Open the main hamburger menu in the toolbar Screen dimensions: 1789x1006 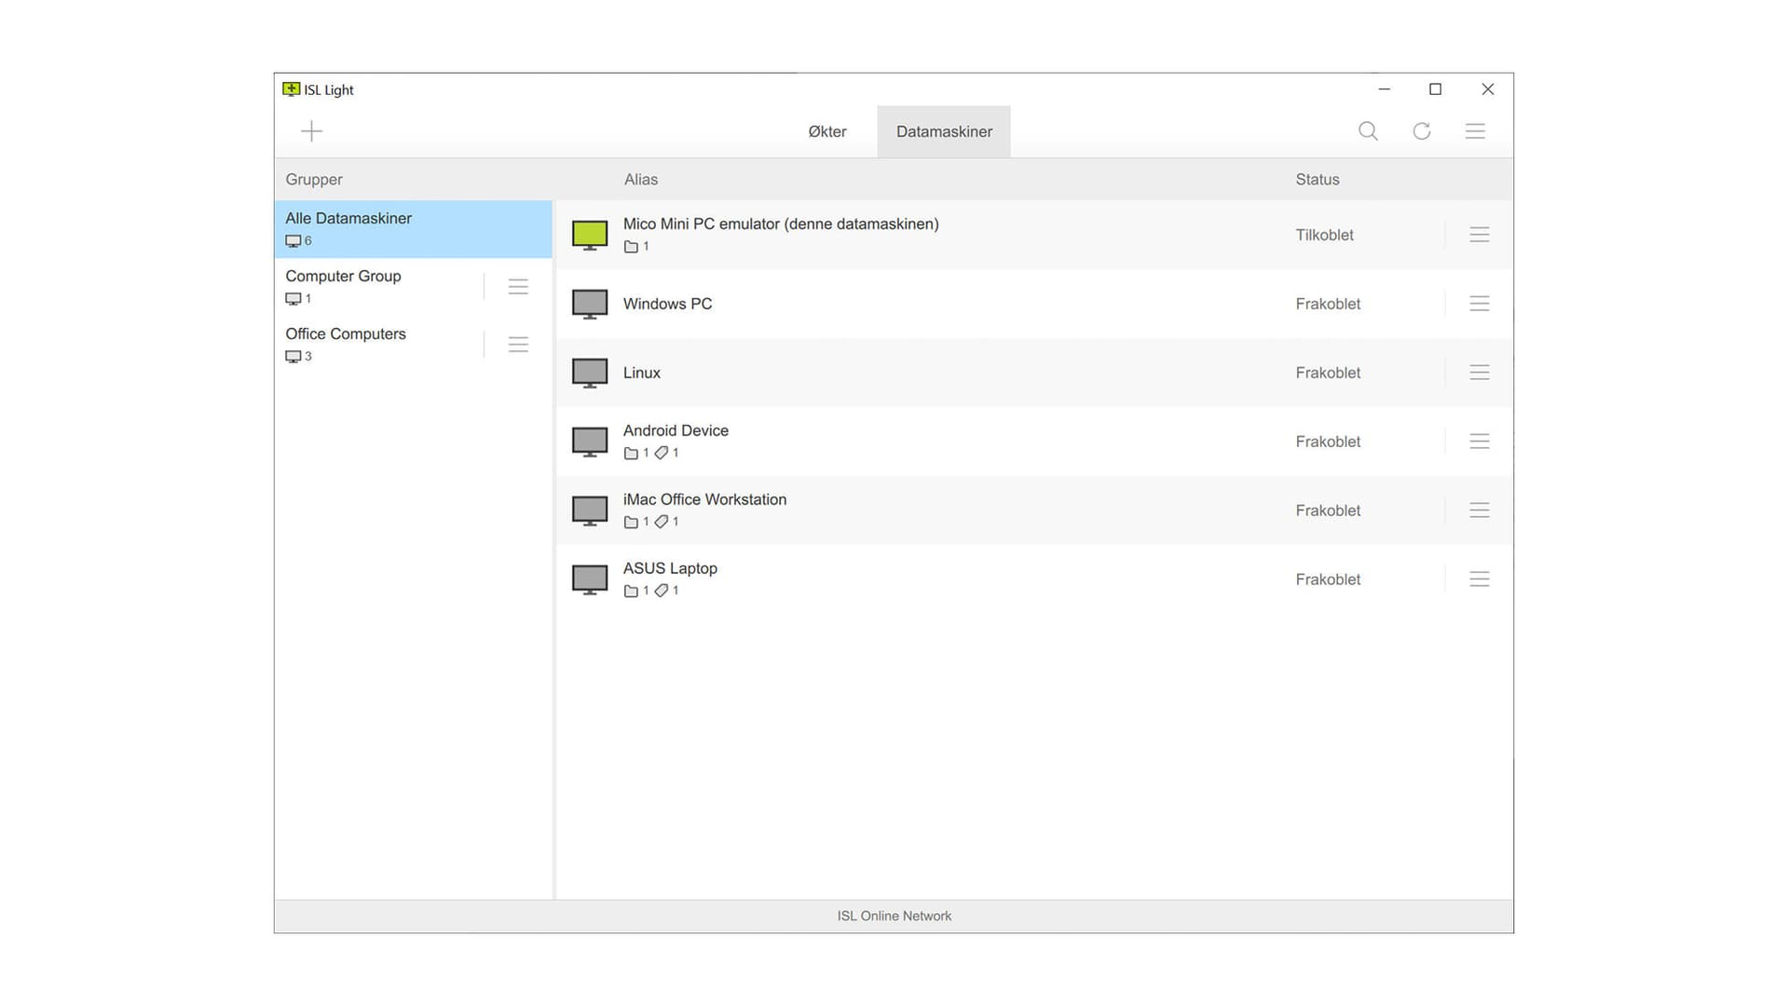click(1475, 131)
